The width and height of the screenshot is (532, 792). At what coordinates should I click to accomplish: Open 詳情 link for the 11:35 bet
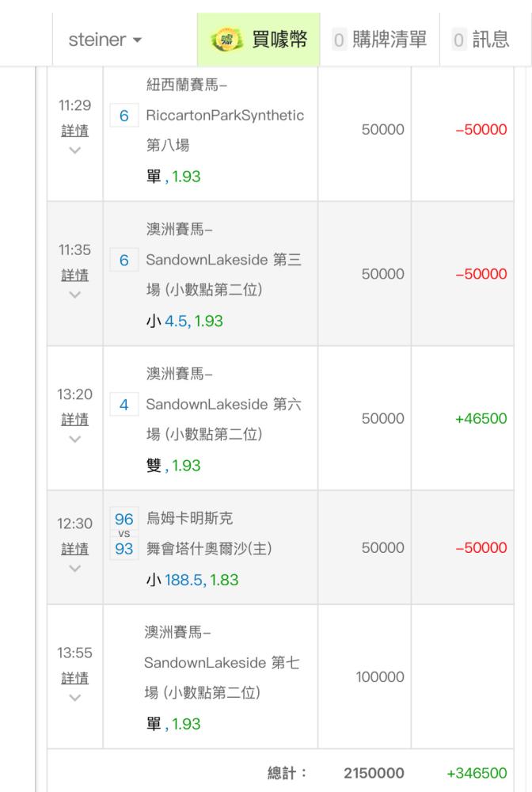74,275
